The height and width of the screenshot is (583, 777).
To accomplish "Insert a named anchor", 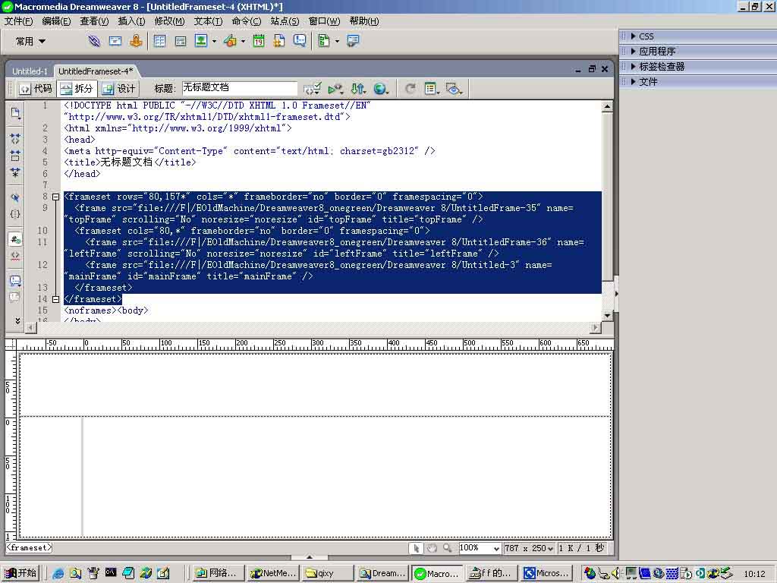I will click(x=136, y=41).
